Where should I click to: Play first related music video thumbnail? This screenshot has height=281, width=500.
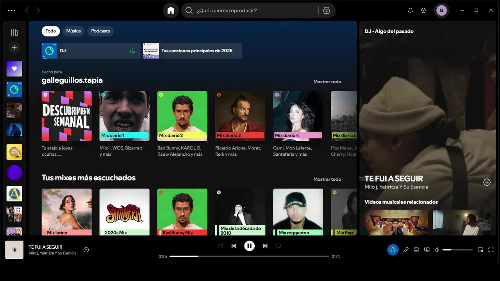[396, 222]
